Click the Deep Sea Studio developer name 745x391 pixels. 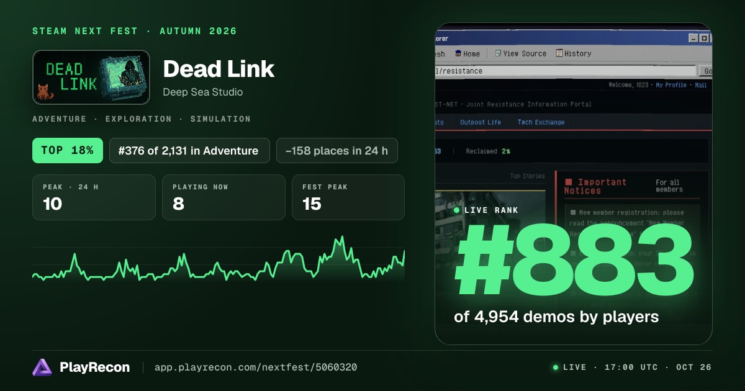click(x=203, y=92)
